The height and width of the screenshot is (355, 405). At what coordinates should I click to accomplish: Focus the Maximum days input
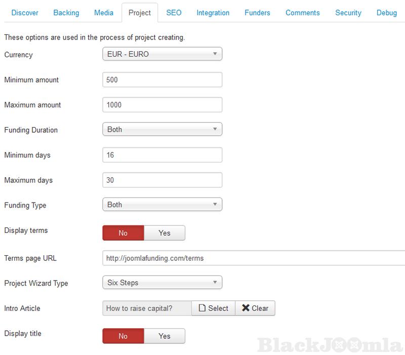tap(162, 180)
